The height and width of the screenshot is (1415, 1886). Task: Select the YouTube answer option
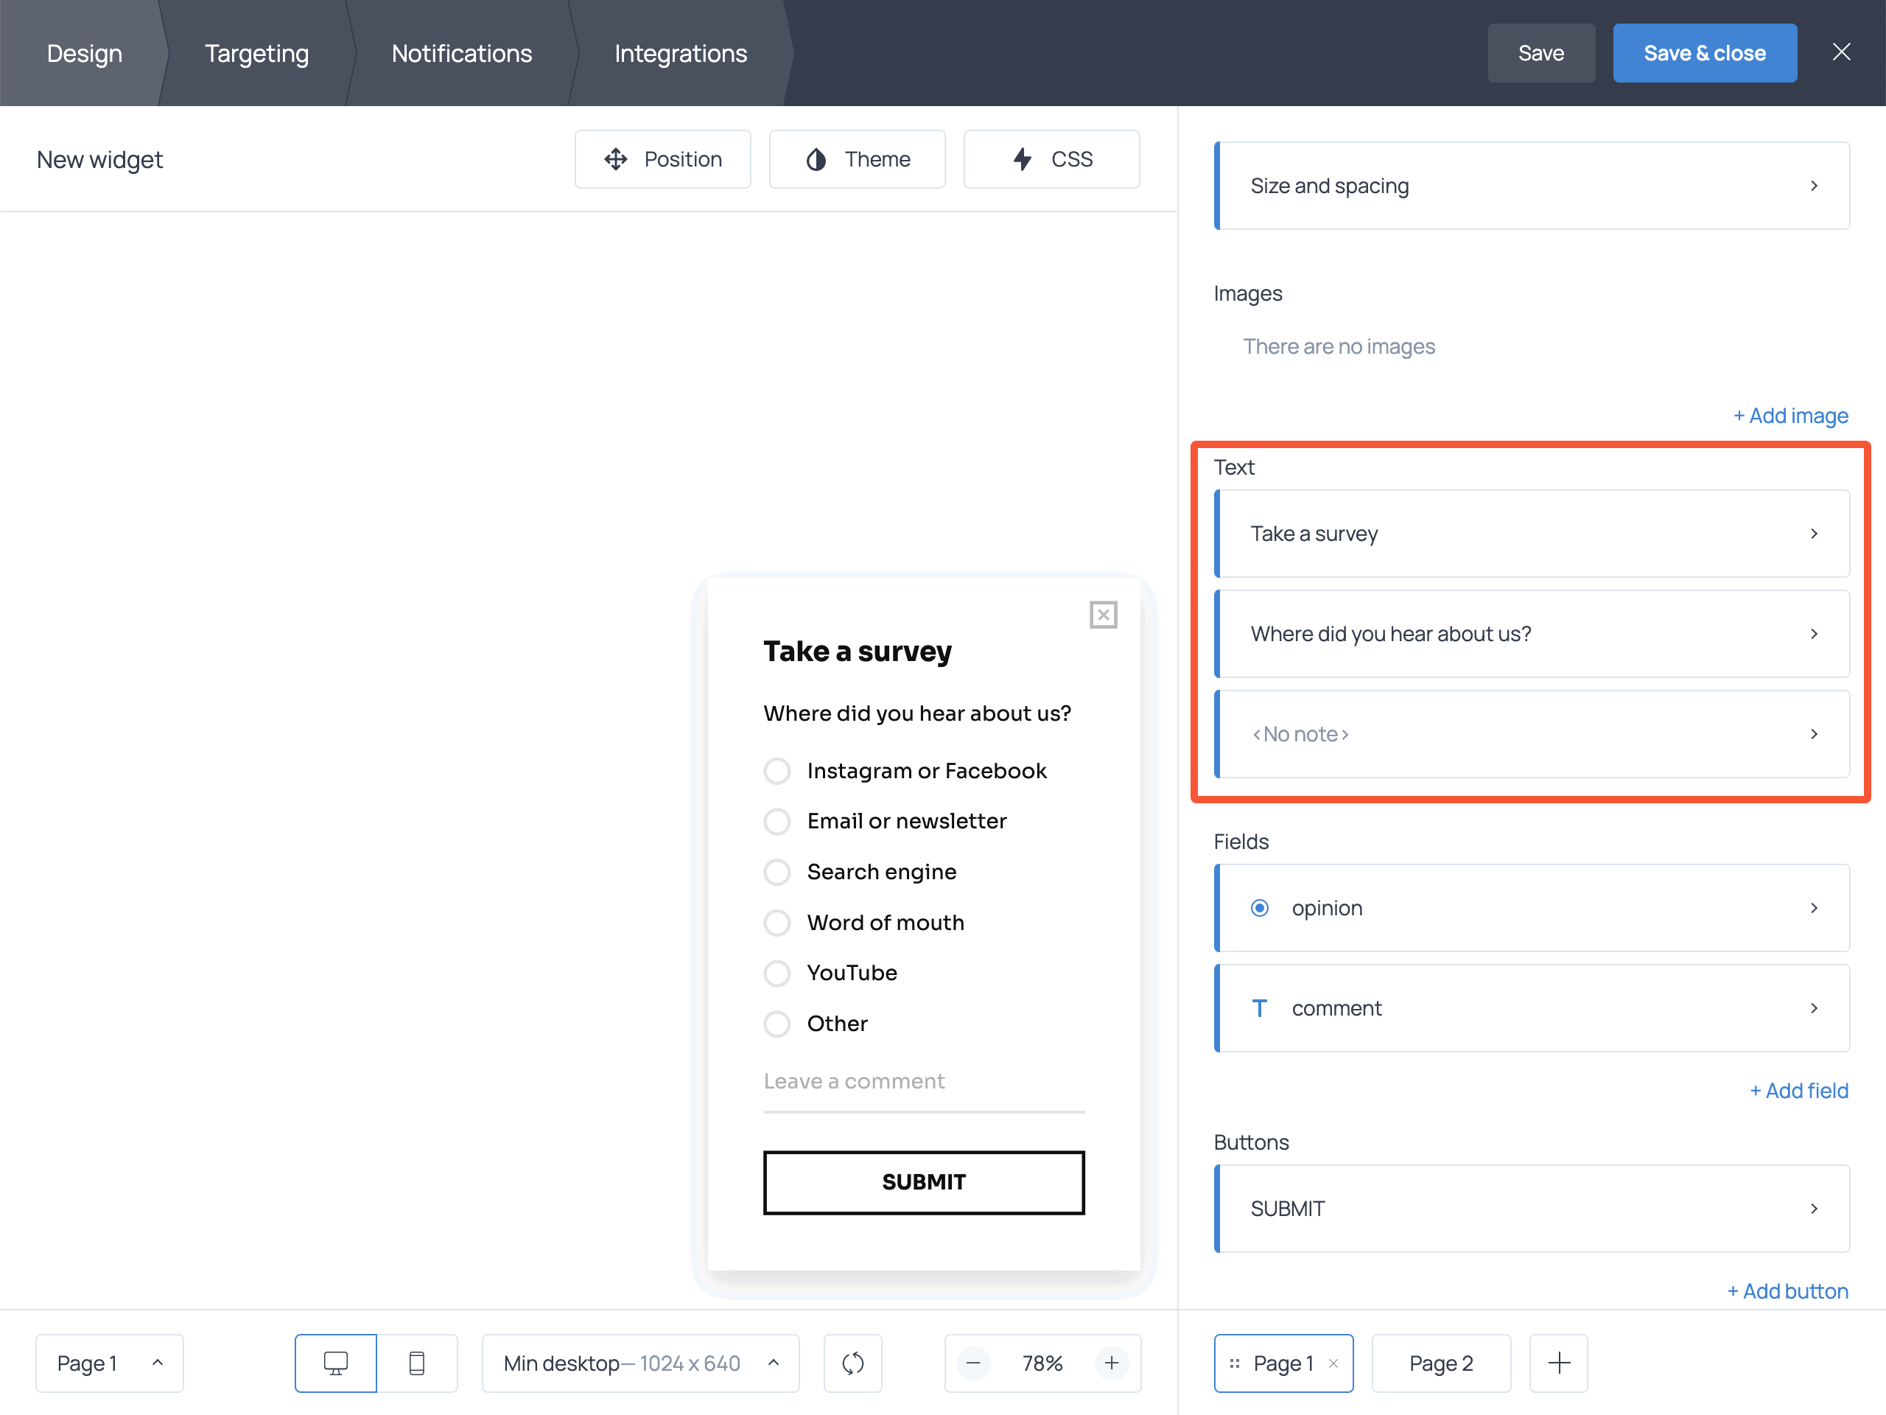click(x=777, y=974)
